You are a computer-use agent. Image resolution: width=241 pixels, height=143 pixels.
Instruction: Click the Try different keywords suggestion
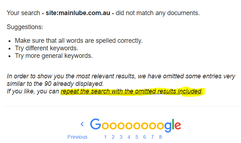click(x=47, y=48)
